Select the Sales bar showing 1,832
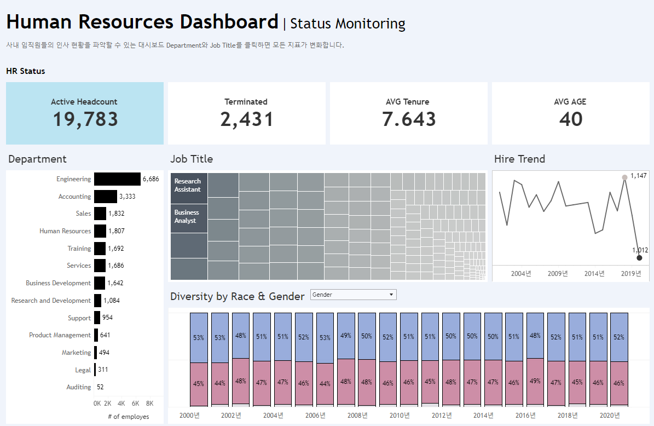Image resolution: width=654 pixels, height=426 pixels. (x=99, y=214)
